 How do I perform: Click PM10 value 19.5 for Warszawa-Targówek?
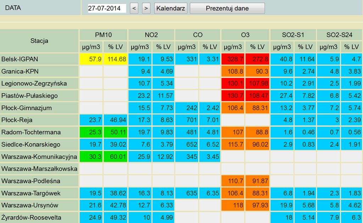click(91, 193)
